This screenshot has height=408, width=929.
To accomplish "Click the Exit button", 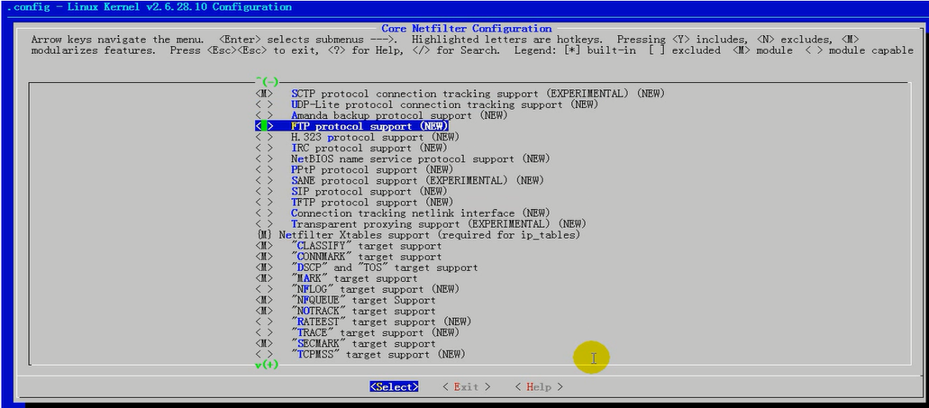I will pos(466,386).
